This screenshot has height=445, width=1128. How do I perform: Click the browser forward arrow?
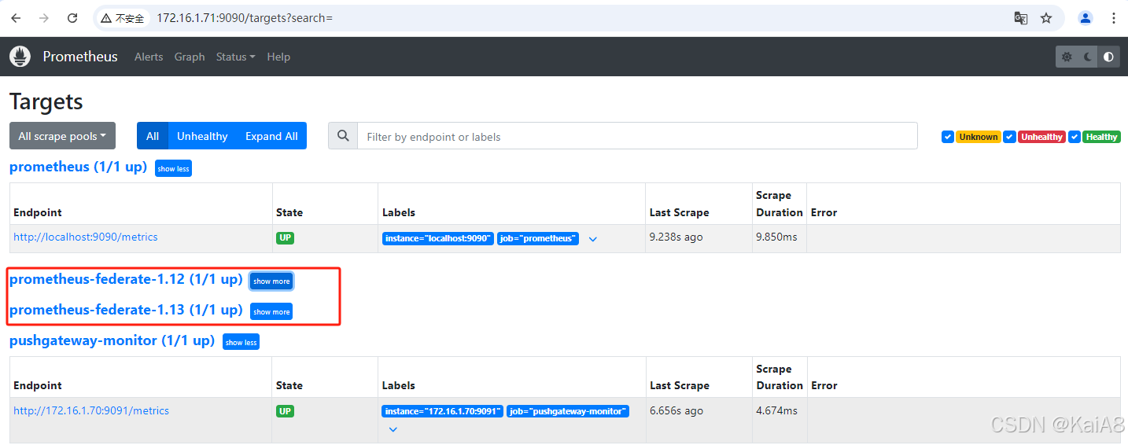[x=44, y=18]
